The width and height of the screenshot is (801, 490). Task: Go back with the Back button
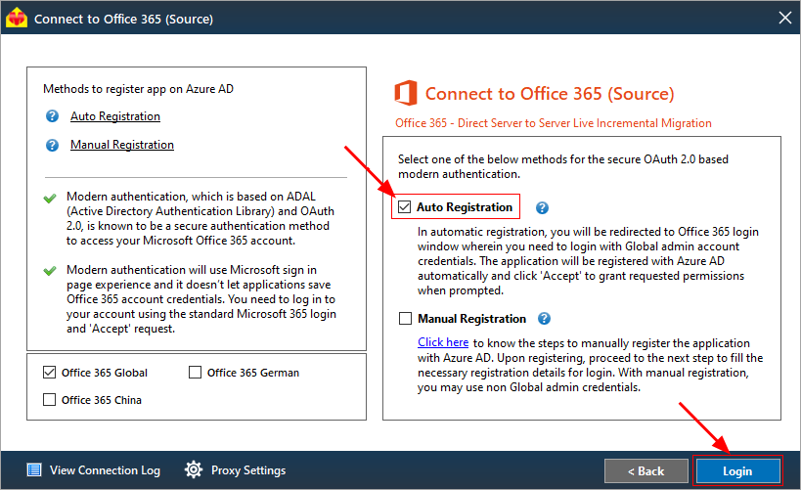[x=645, y=470]
